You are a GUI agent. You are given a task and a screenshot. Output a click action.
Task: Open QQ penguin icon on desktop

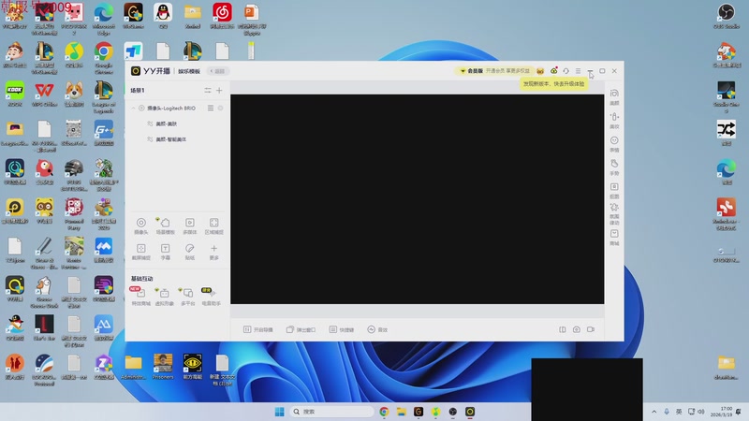pyautogui.click(x=163, y=16)
